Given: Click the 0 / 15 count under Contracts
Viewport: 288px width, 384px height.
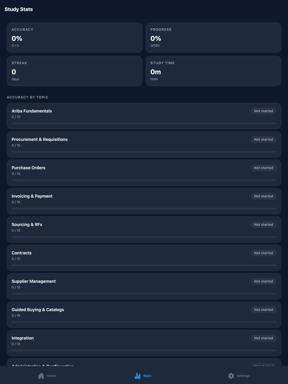Looking at the screenshot, I should pyautogui.click(x=16, y=259).
